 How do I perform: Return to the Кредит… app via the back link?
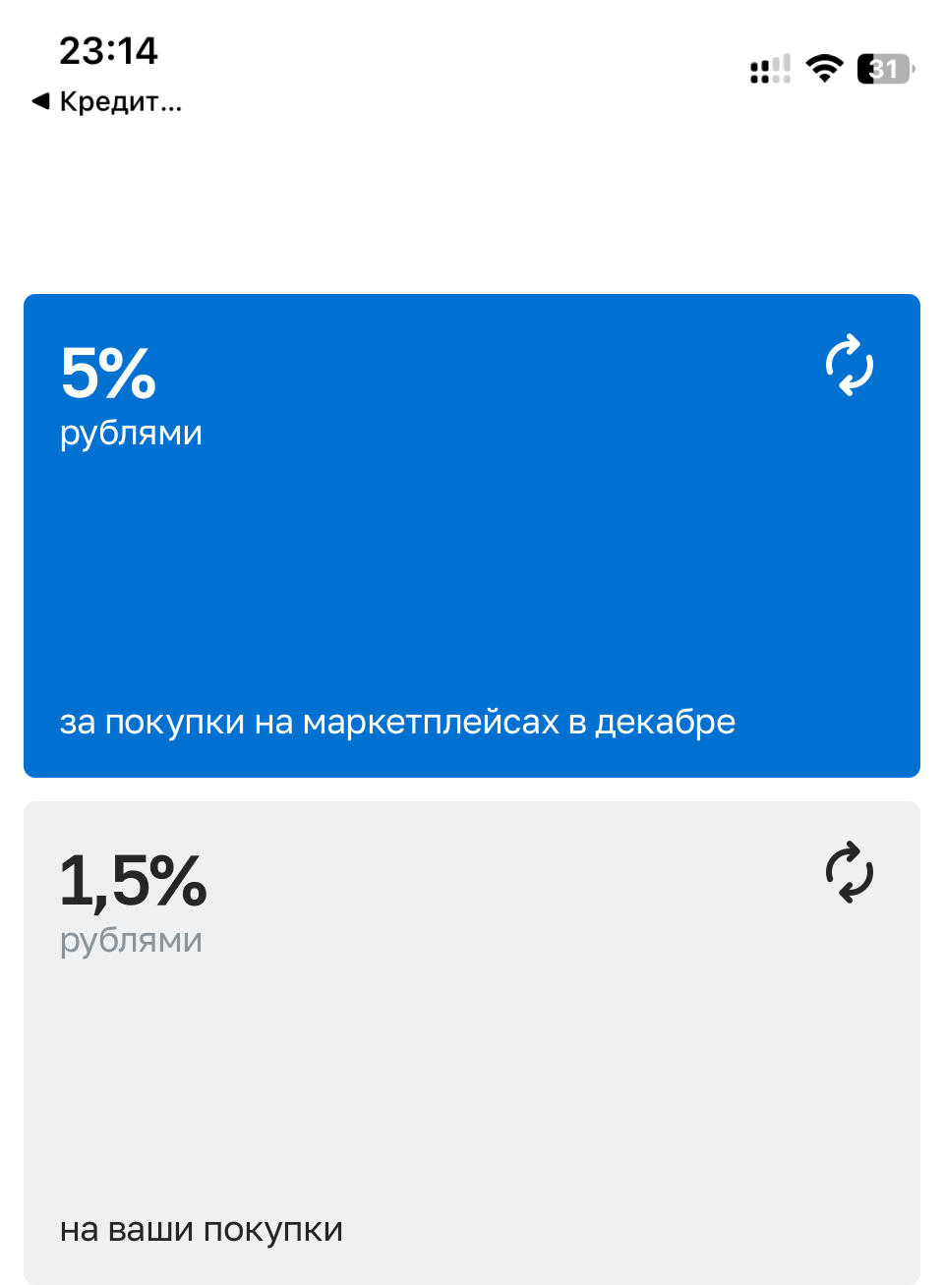coord(120,101)
